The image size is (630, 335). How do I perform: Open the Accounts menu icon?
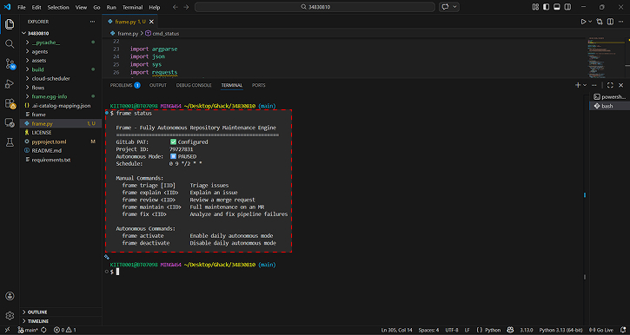pos(10,296)
